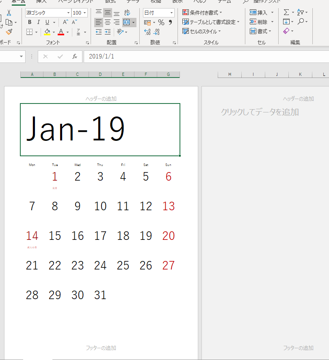Apply comma style
This screenshot has width=329, height=360.
pos(170,22)
